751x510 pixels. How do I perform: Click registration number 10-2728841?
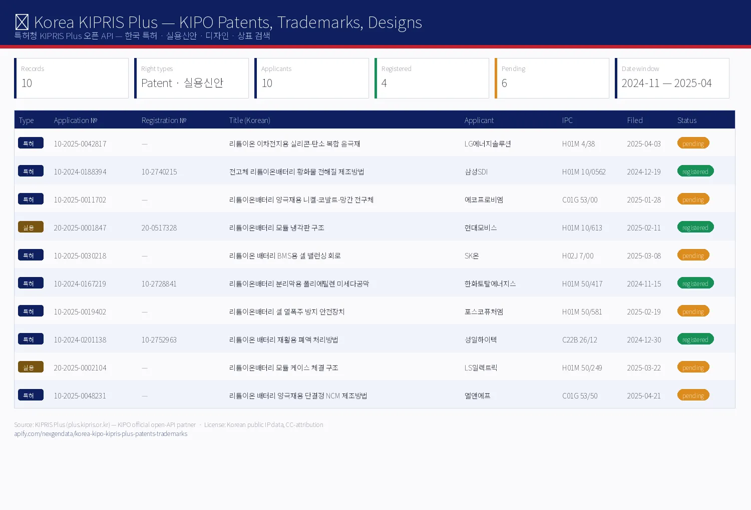159,284
